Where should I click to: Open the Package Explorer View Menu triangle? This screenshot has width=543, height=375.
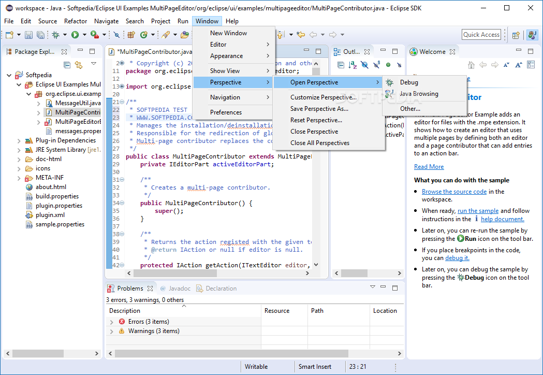(94, 63)
